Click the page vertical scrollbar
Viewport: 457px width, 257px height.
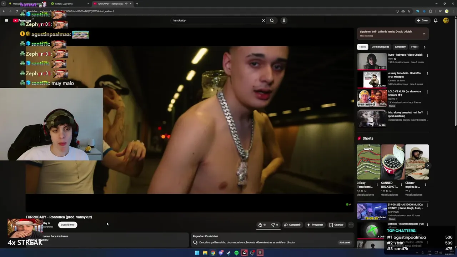(455, 71)
